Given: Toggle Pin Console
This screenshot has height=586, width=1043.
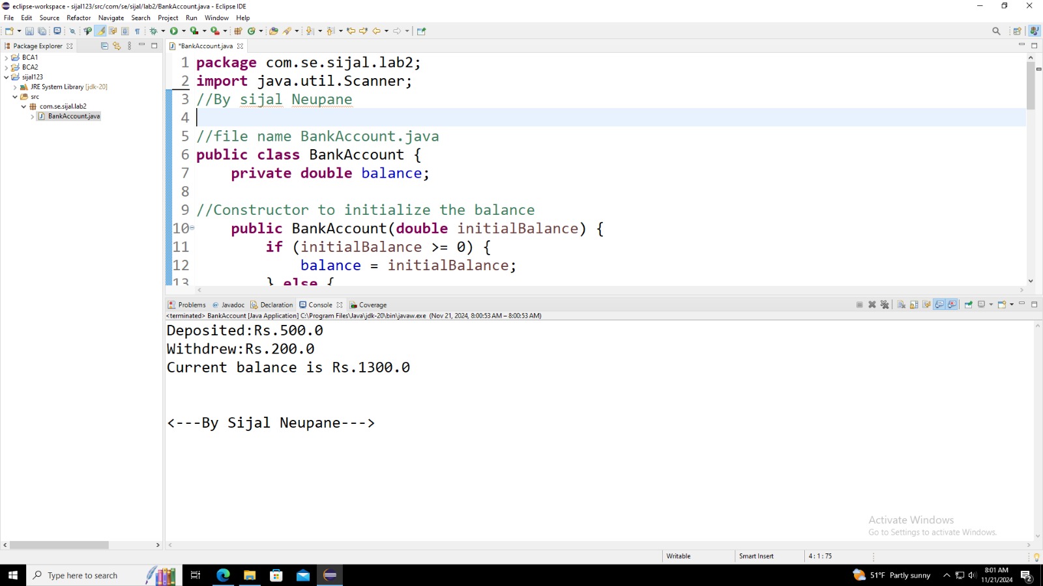Looking at the screenshot, I should point(969,304).
